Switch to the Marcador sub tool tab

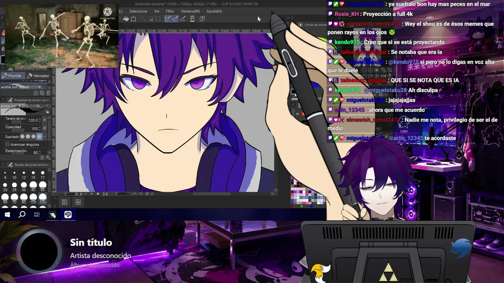point(38,75)
